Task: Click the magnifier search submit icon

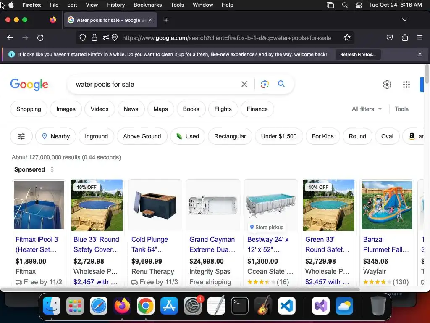Action: [x=281, y=84]
